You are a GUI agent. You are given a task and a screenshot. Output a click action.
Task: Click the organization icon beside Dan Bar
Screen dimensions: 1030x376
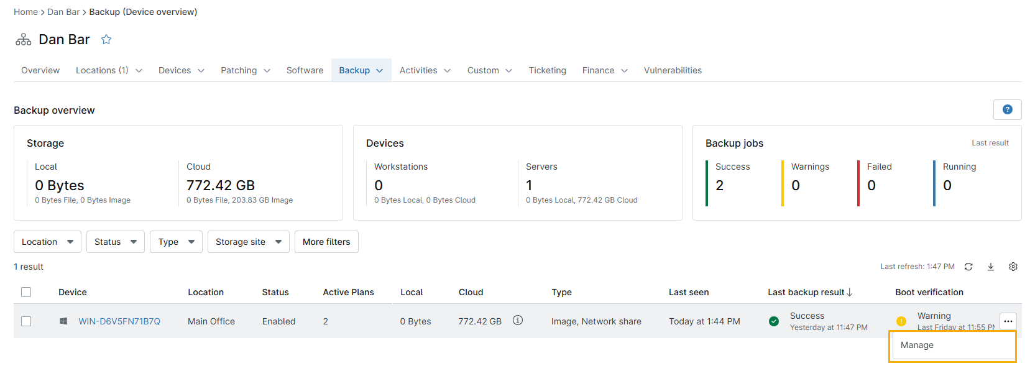[24, 40]
